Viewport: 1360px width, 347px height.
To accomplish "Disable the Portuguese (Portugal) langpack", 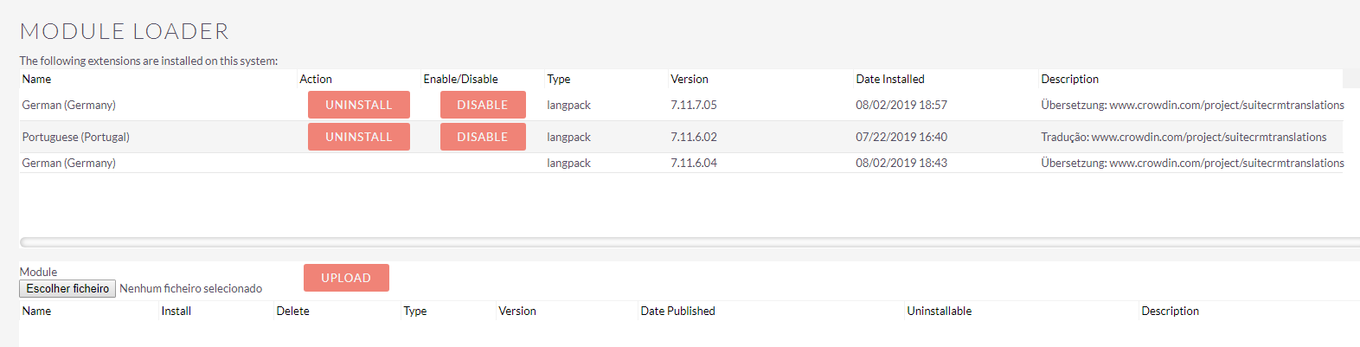I will [x=483, y=137].
